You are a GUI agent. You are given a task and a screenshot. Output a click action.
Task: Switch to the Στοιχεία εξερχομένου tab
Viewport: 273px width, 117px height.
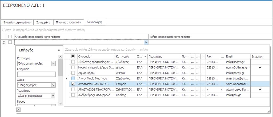pos(17,22)
